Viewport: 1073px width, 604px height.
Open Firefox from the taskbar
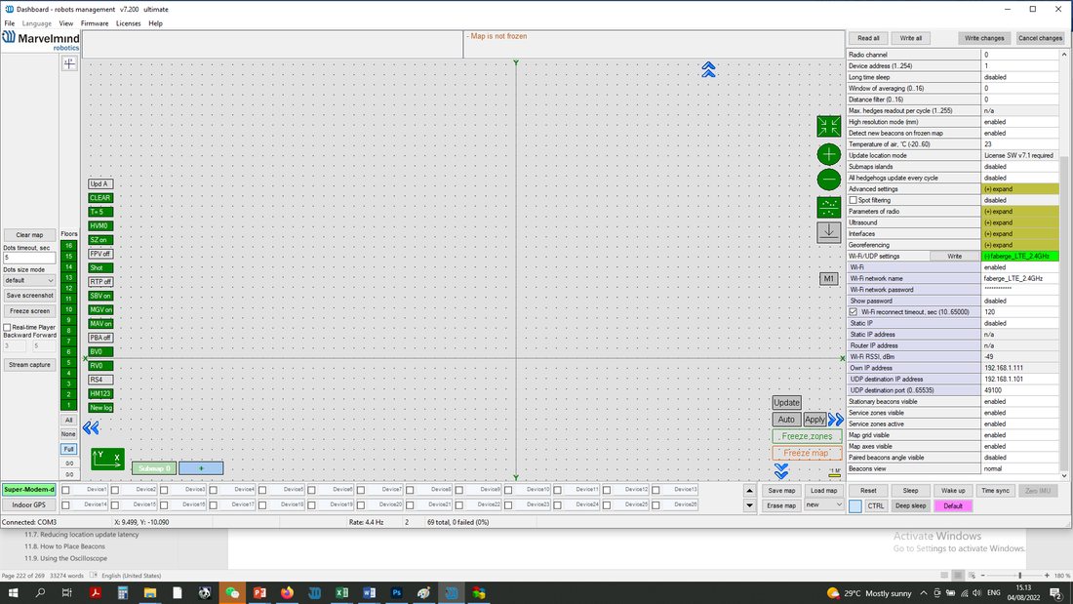[287, 592]
